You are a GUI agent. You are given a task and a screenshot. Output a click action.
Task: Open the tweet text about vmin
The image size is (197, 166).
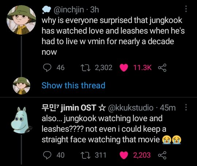point(113,36)
